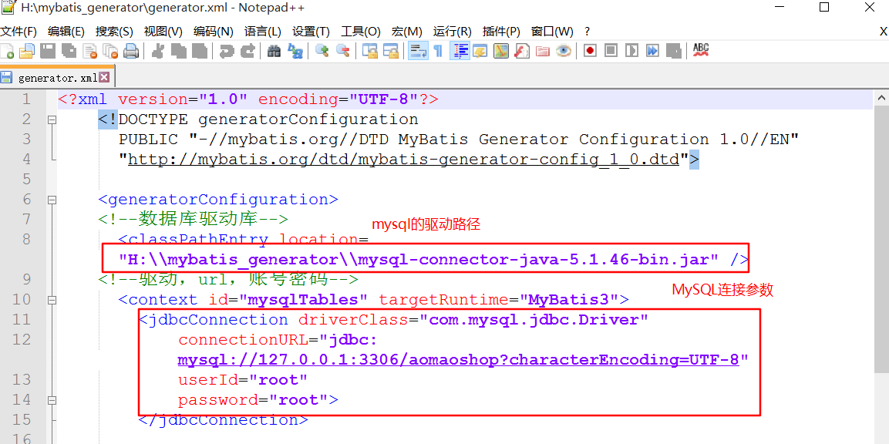889x444 pixels.
Task: Open the 语言(L) menu
Action: coord(262,31)
